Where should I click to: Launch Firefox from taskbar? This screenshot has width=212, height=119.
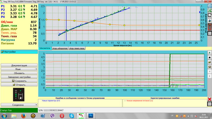pos(23,116)
